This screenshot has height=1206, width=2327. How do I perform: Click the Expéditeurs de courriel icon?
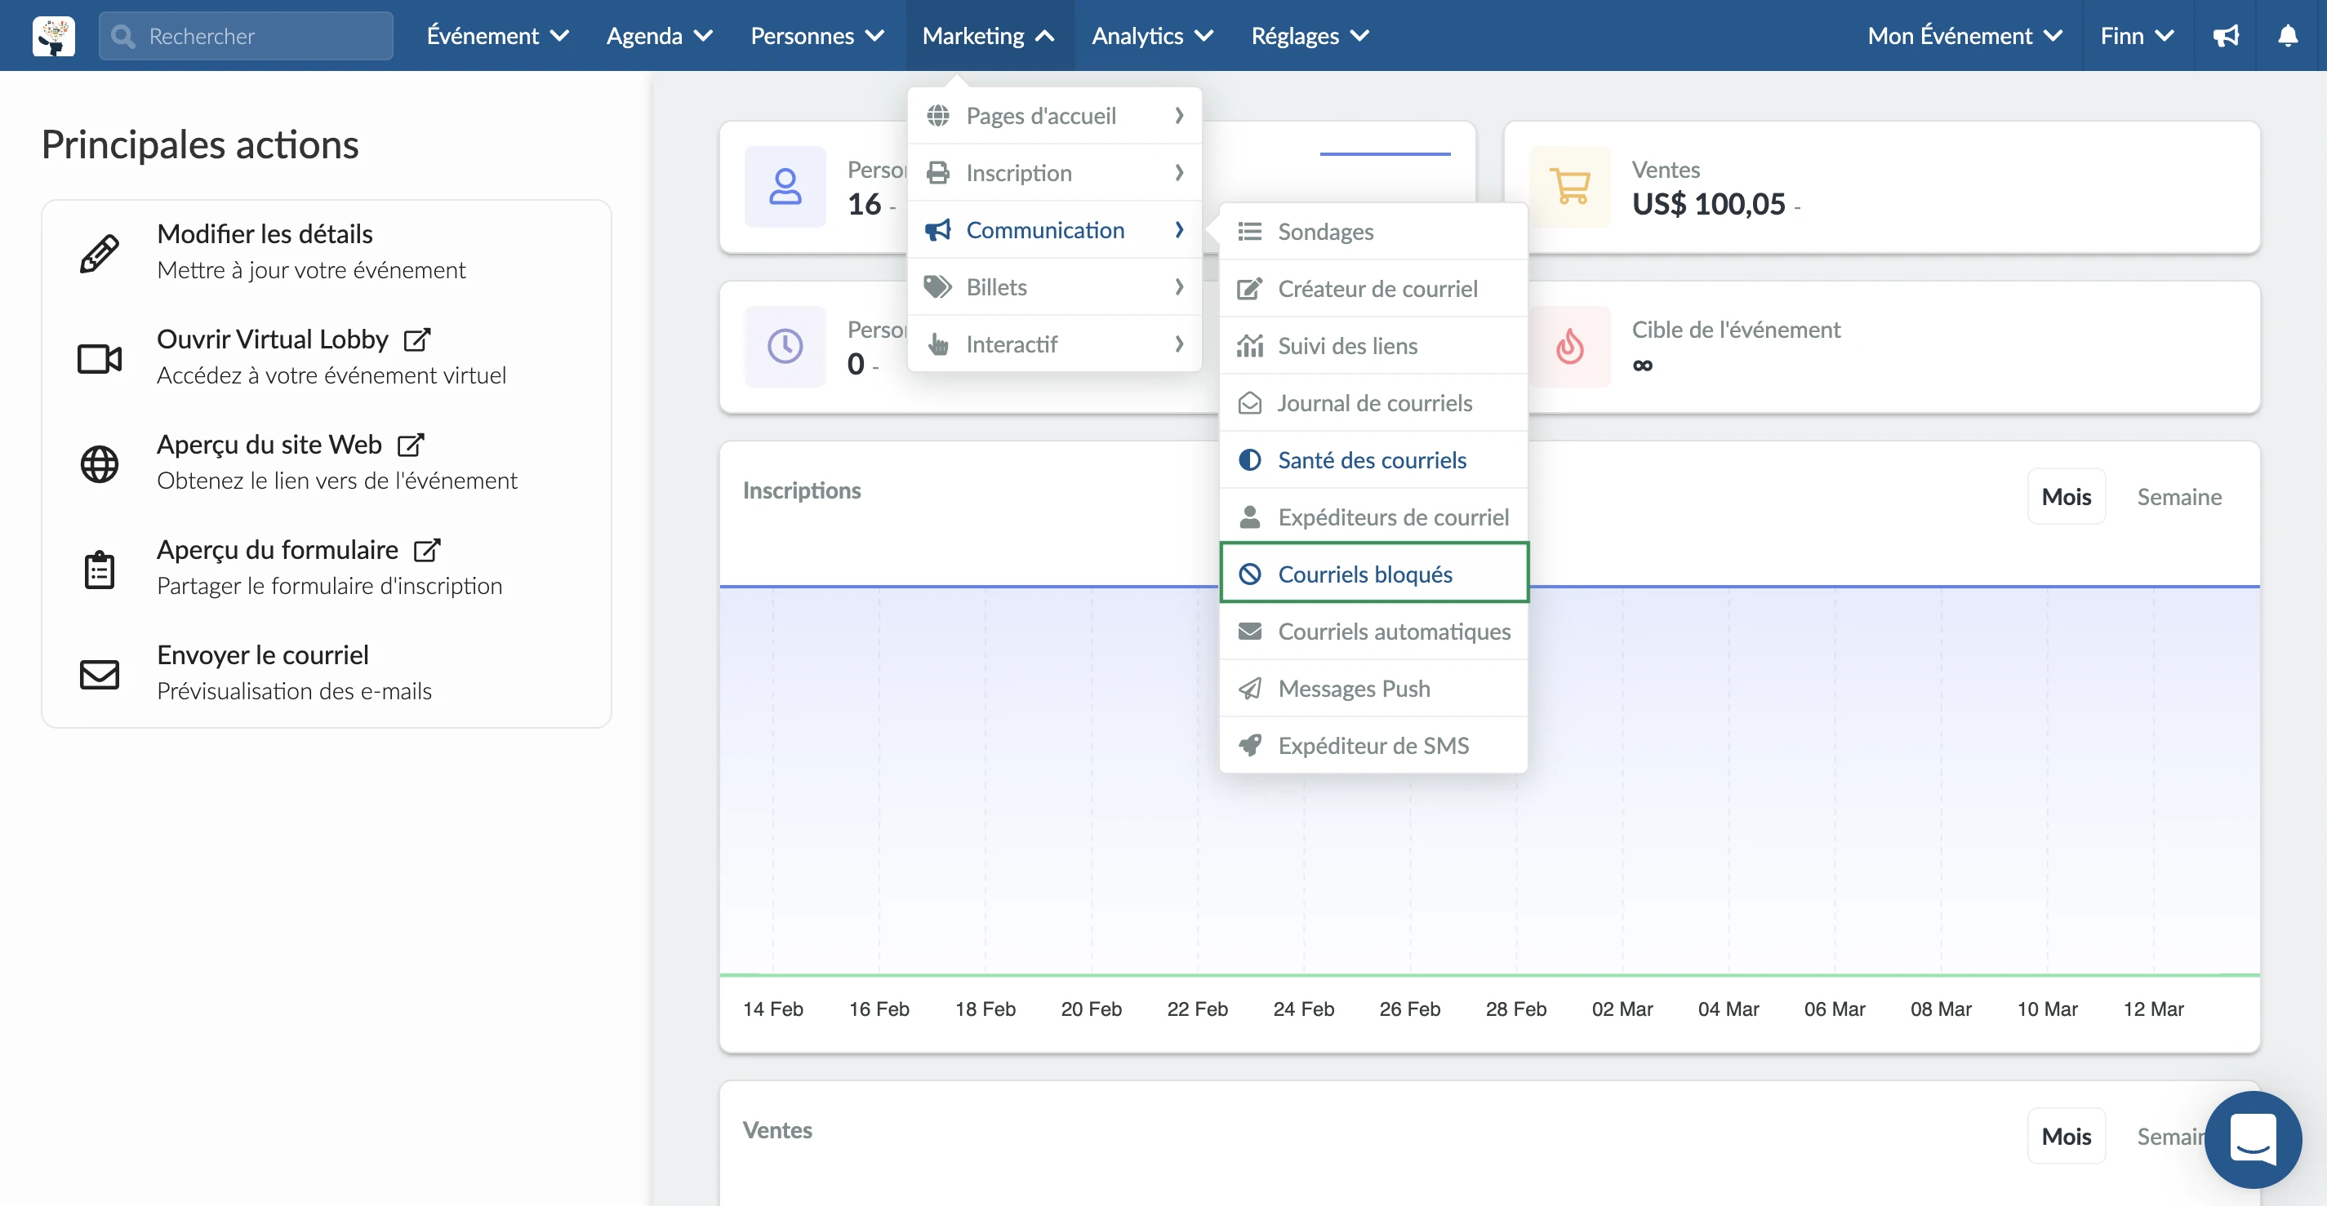point(1250,516)
